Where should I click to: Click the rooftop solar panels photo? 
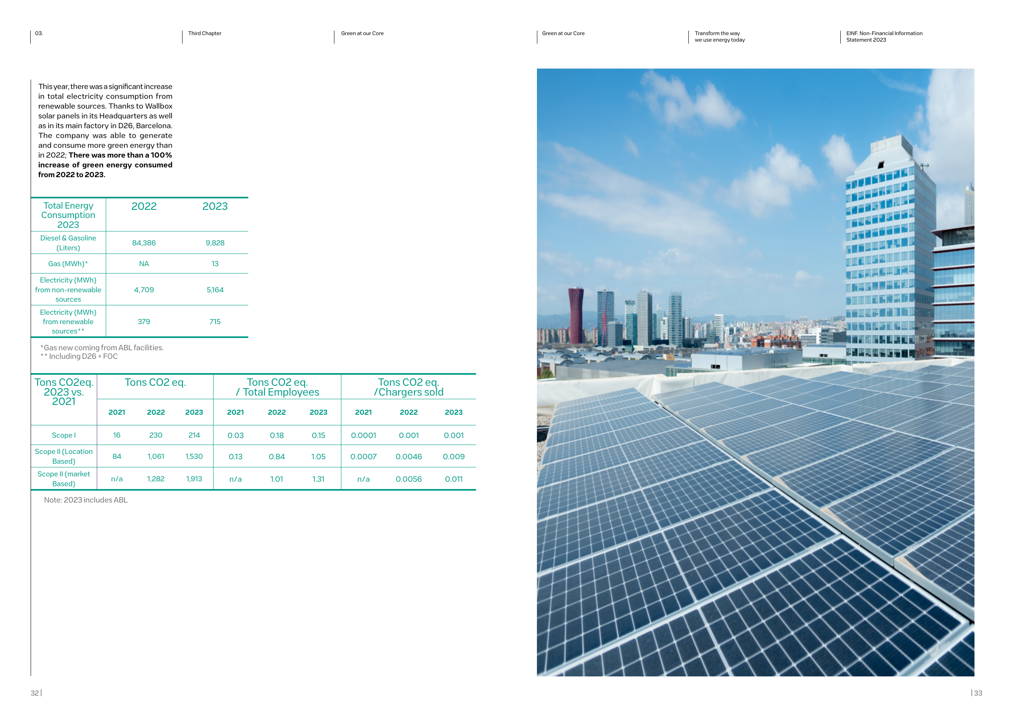pyautogui.click(x=755, y=372)
